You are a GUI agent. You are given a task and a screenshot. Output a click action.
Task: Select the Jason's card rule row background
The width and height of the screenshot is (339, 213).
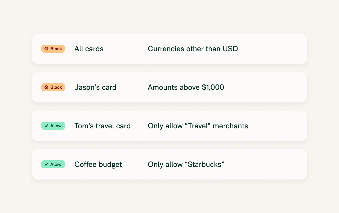click(169, 87)
